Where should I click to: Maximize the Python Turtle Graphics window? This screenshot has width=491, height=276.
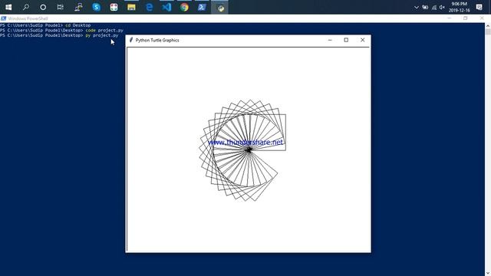tap(346, 40)
